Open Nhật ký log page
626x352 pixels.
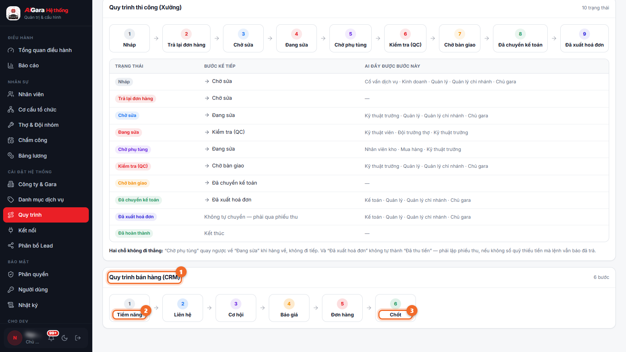pyautogui.click(x=46, y=305)
